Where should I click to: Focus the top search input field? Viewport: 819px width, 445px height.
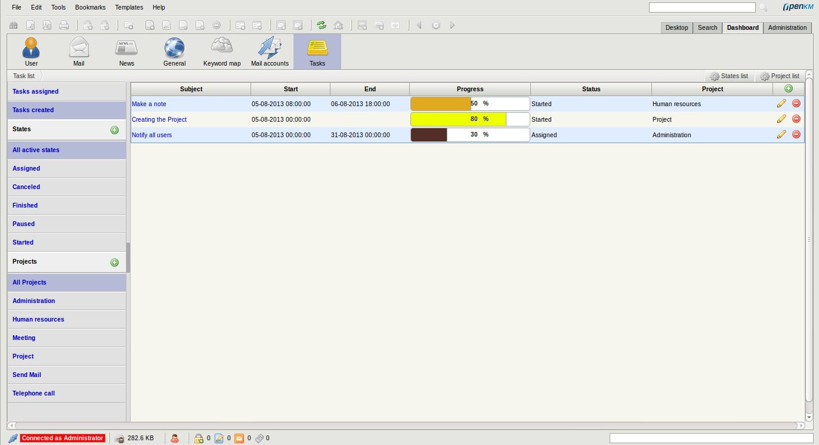coord(702,8)
